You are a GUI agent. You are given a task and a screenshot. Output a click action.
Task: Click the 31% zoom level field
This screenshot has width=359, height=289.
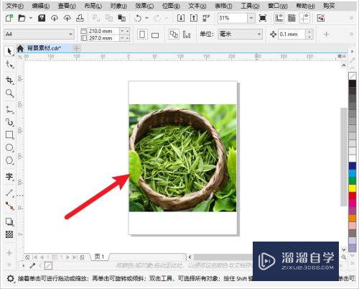pos(233,18)
